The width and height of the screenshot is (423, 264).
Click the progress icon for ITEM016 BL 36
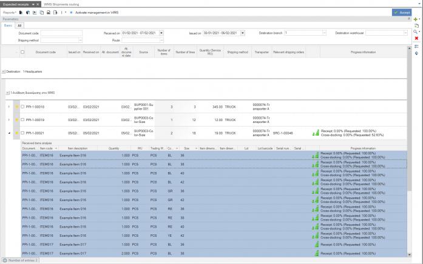tap(316, 155)
